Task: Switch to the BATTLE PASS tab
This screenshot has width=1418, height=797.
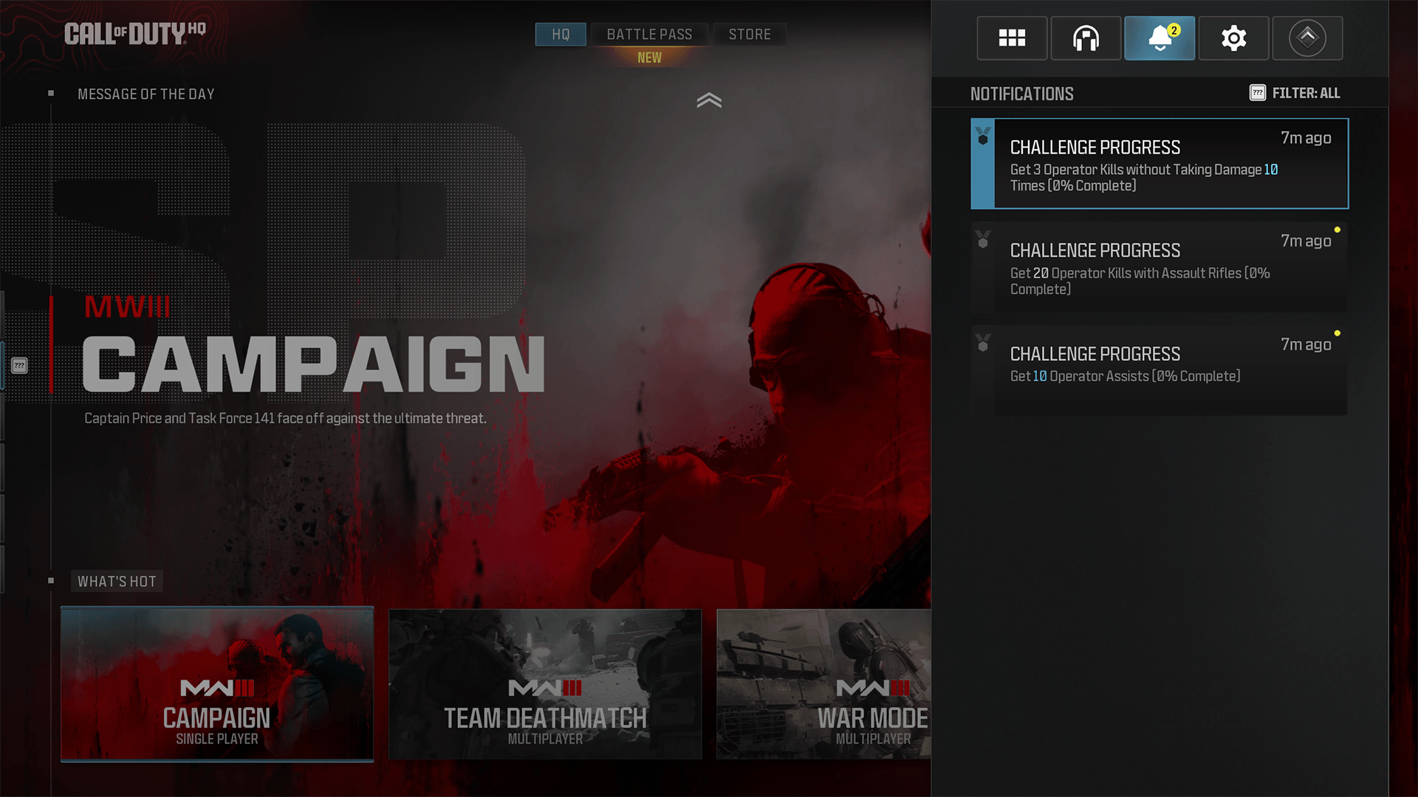Action: [x=650, y=34]
